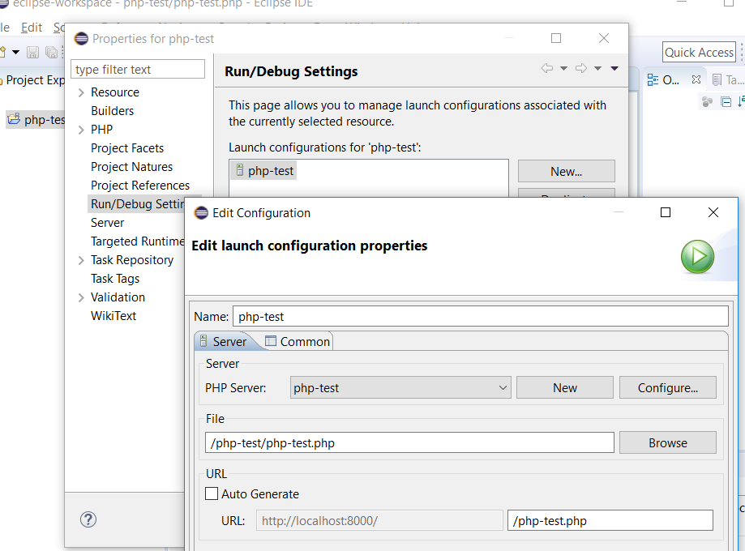Click the help question mark icon
Viewport: 745px width, 551px height.
pyautogui.click(x=88, y=519)
